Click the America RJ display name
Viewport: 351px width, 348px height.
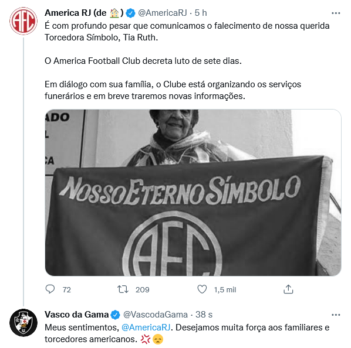[84, 13]
